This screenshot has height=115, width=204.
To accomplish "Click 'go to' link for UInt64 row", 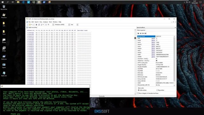I will (x=153, y=57).
